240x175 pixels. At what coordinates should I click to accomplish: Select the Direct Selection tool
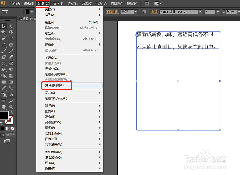(x=11, y=26)
